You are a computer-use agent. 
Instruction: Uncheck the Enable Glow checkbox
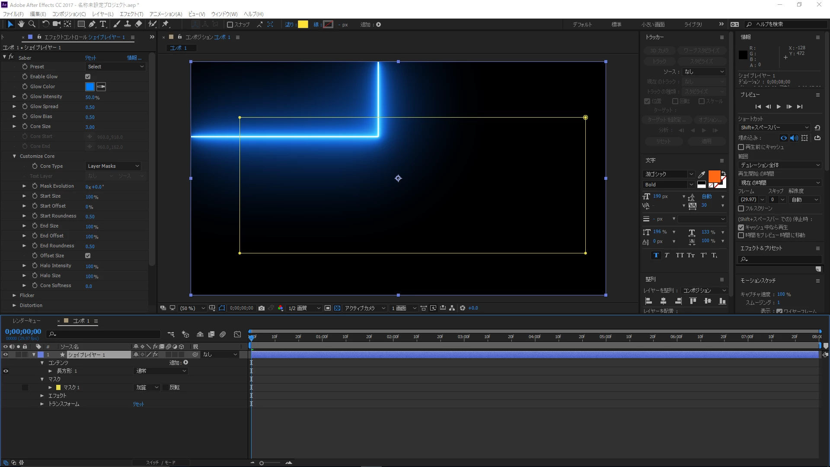[x=88, y=77]
